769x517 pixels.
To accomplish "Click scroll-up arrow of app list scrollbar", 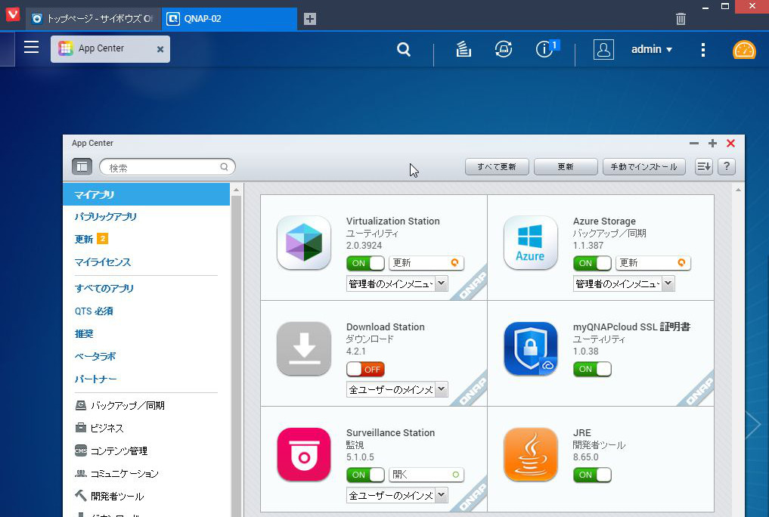I will 738,190.
